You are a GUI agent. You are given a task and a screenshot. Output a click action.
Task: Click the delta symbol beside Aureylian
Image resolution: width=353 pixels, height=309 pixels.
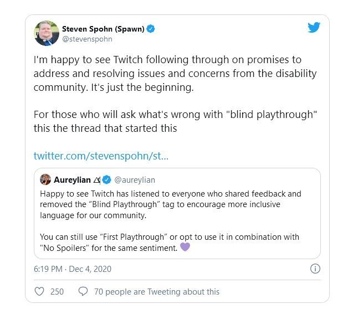coord(96,179)
